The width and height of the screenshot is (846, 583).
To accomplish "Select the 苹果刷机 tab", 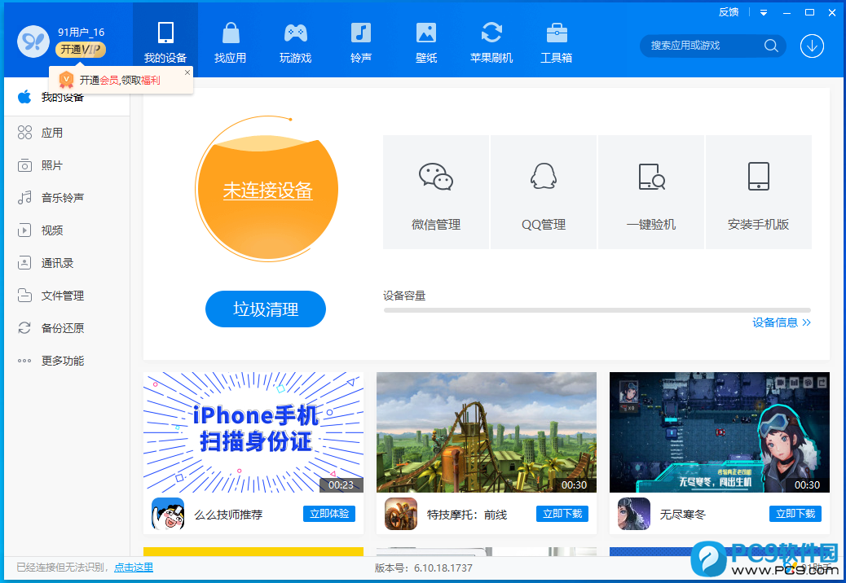I will click(x=491, y=41).
